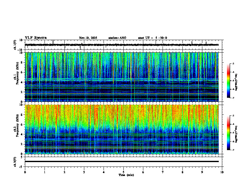Click the '8' kHz tick on ch.1 spectrogram axis

tap(22, 62)
